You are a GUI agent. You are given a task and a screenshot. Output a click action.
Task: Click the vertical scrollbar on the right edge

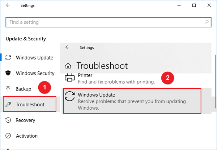(x=215, y=72)
